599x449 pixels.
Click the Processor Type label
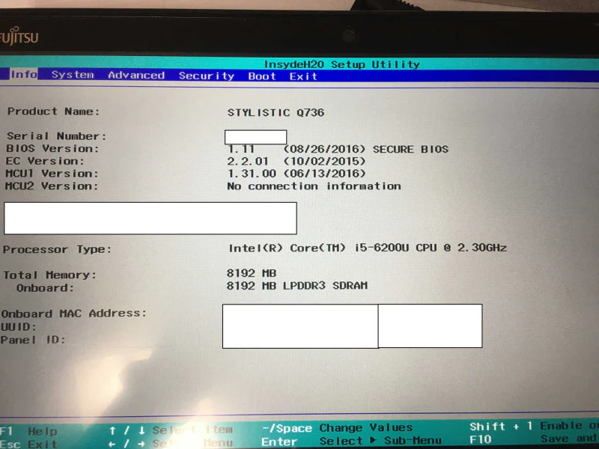click(58, 249)
